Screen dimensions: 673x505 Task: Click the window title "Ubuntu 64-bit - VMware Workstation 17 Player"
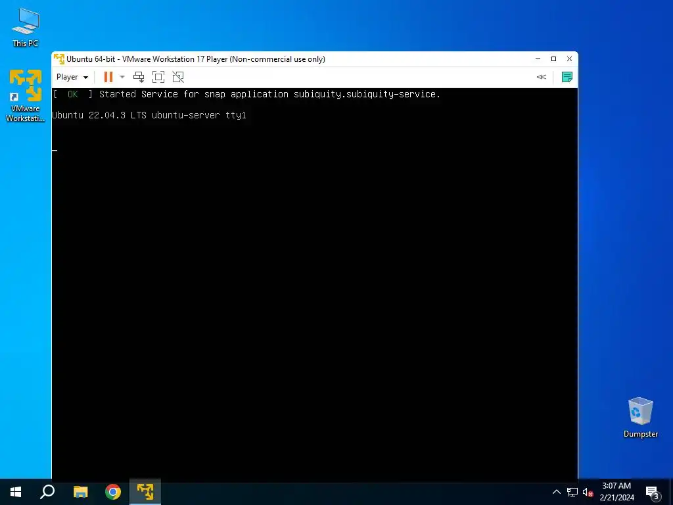[x=196, y=59]
